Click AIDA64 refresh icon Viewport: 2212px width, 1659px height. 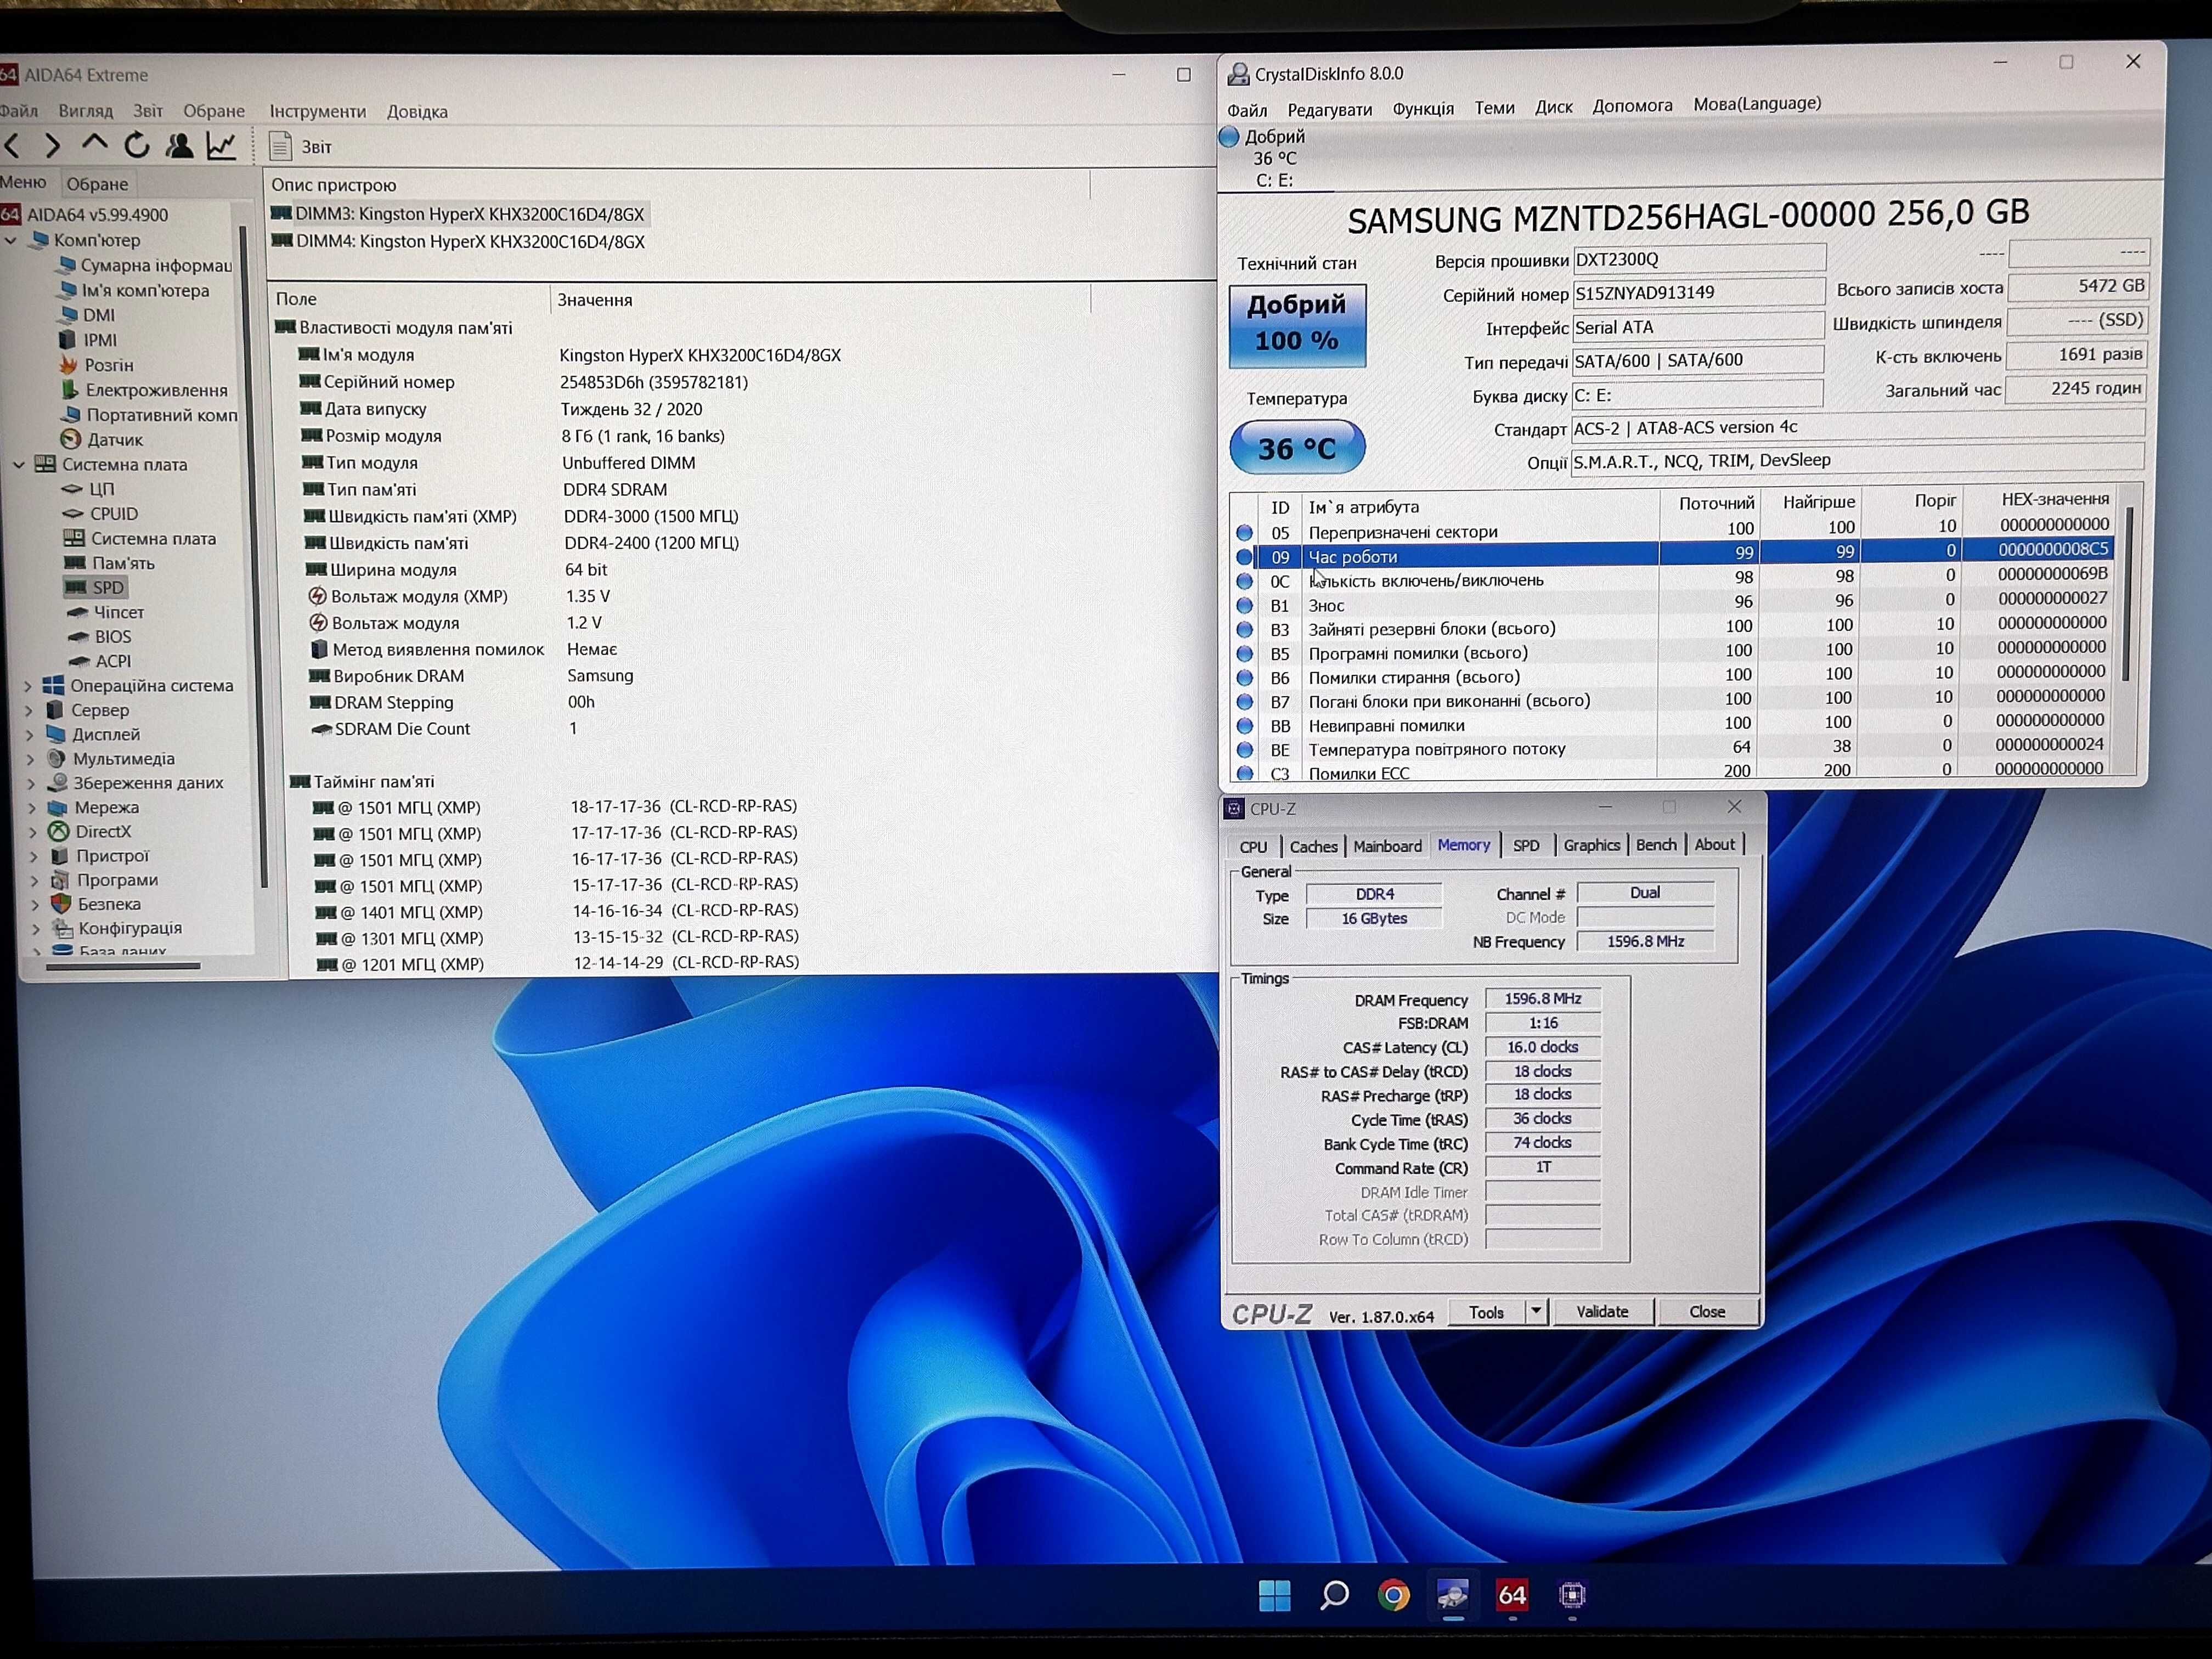137,146
